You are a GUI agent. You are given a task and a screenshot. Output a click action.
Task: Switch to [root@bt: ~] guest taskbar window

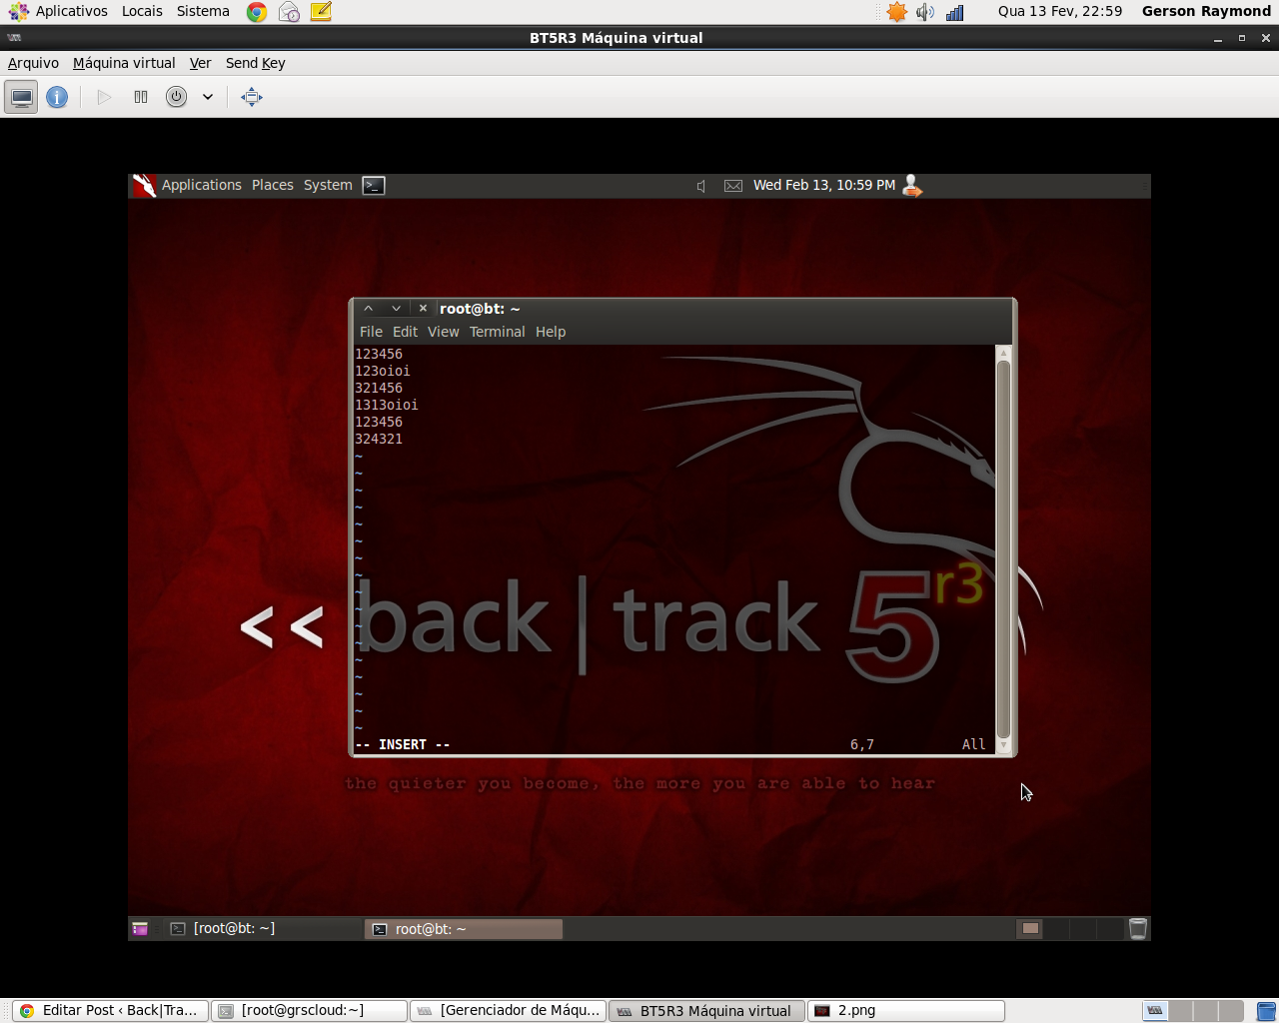[x=262, y=928]
